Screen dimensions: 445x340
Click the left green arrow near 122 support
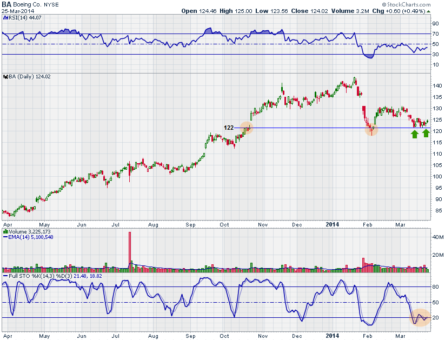coord(415,133)
